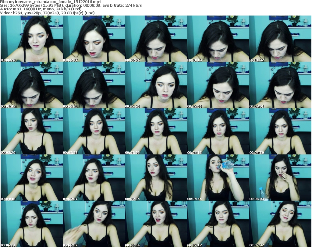Select the water bottle frame at 00:05:45
Viewport: 312px width, 247px height.
[218, 178]
